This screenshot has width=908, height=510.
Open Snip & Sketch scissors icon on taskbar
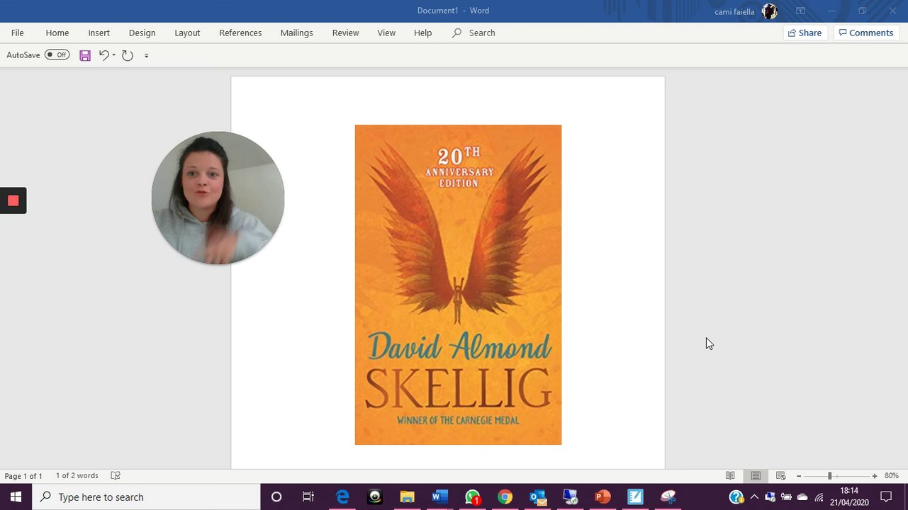click(x=668, y=497)
